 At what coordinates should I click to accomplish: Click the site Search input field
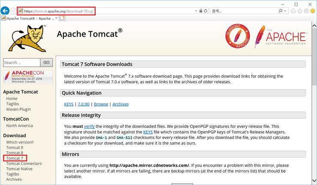click(21, 63)
